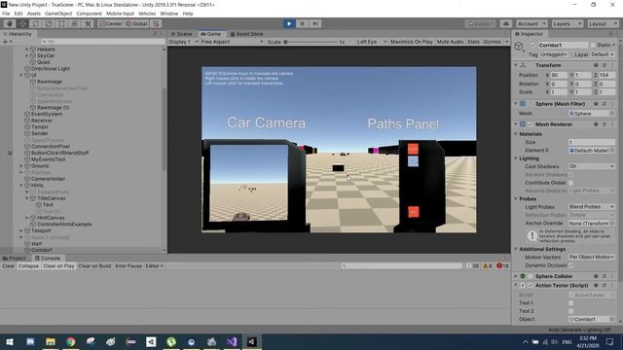Select Directional Light in Hierarchy

pos(51,69)
